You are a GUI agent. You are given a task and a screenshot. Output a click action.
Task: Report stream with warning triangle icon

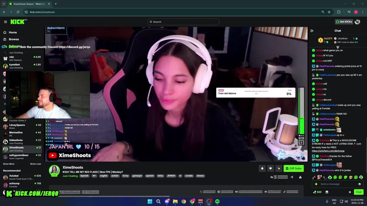[300, 177]
